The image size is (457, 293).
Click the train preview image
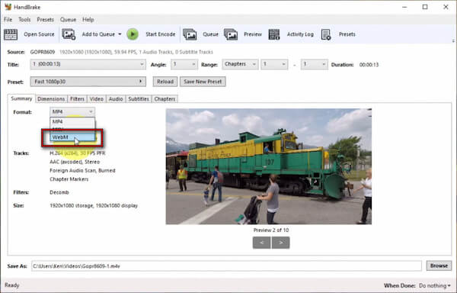pos(268,166)
